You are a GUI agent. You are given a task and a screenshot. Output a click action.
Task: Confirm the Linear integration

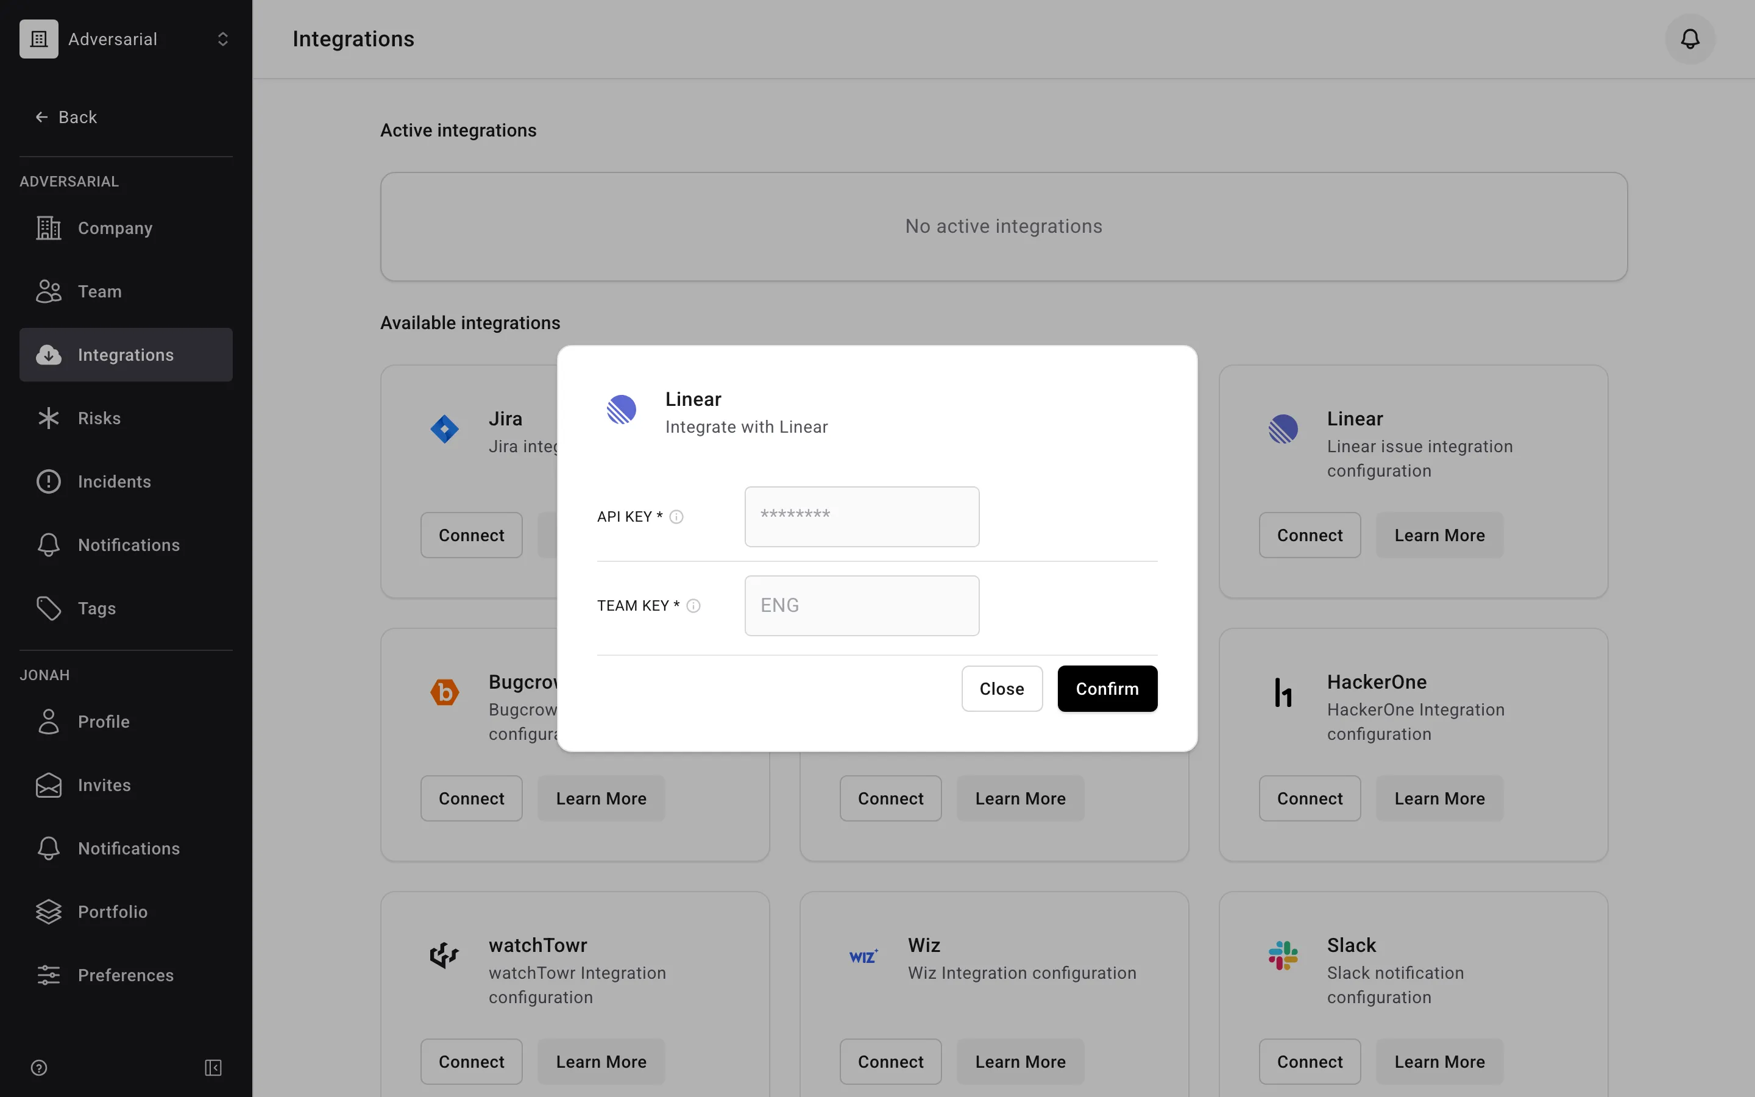1107,689
